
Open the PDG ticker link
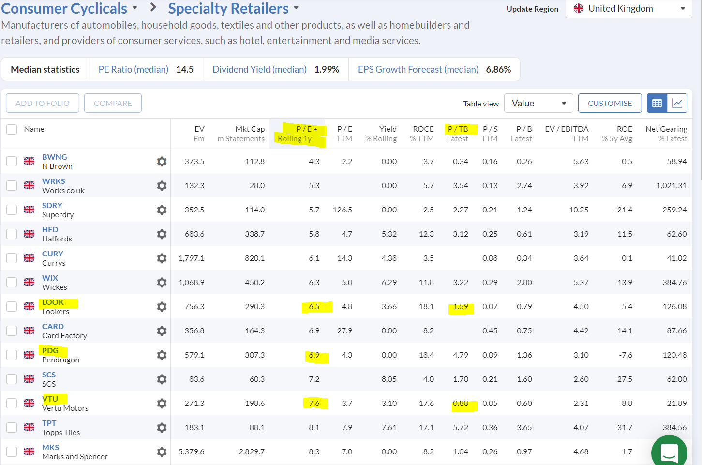click(x=50, y=350)
